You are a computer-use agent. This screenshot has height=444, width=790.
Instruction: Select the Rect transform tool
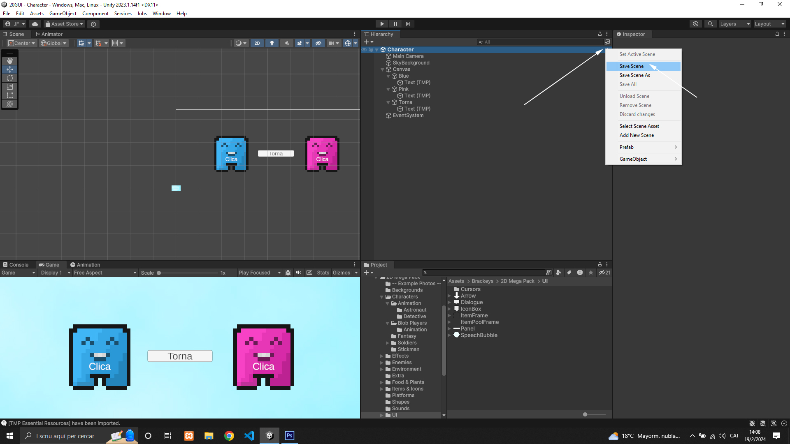coord(10,95)
